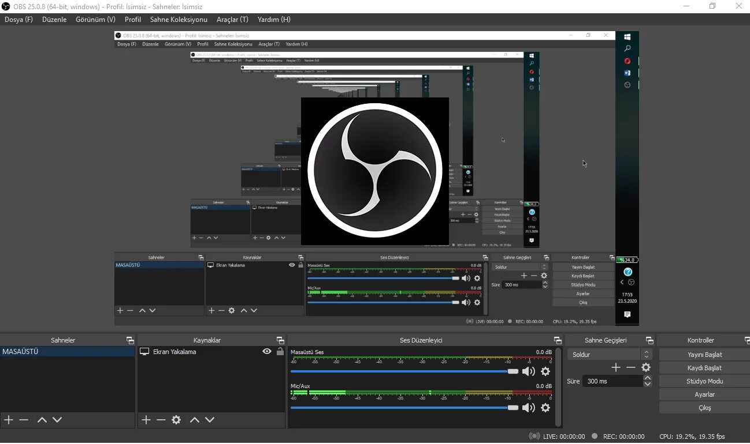Click Yayını Başlat button
The width and height of the screenshot is (750, 444).
pyautogui.click(x=704, y=355)
